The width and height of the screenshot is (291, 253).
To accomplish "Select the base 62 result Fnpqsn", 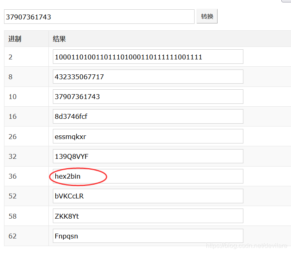I will [x=148, y=236].
